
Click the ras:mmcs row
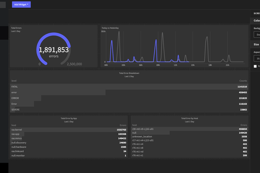pos(69,138)
